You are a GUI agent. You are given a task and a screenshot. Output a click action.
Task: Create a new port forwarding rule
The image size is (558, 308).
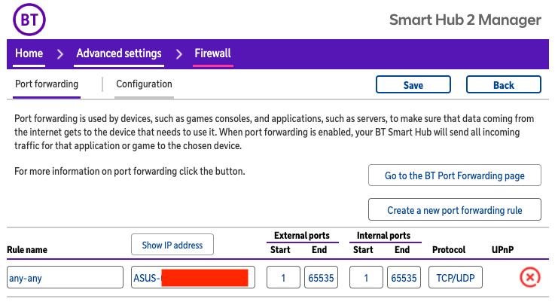click(x=455, y=210)
